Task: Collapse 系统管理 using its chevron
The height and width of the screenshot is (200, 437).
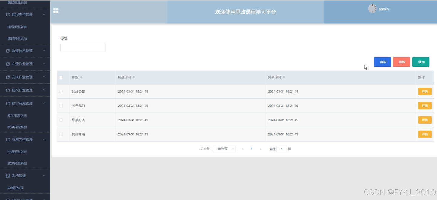Action: tap(44, 176)
